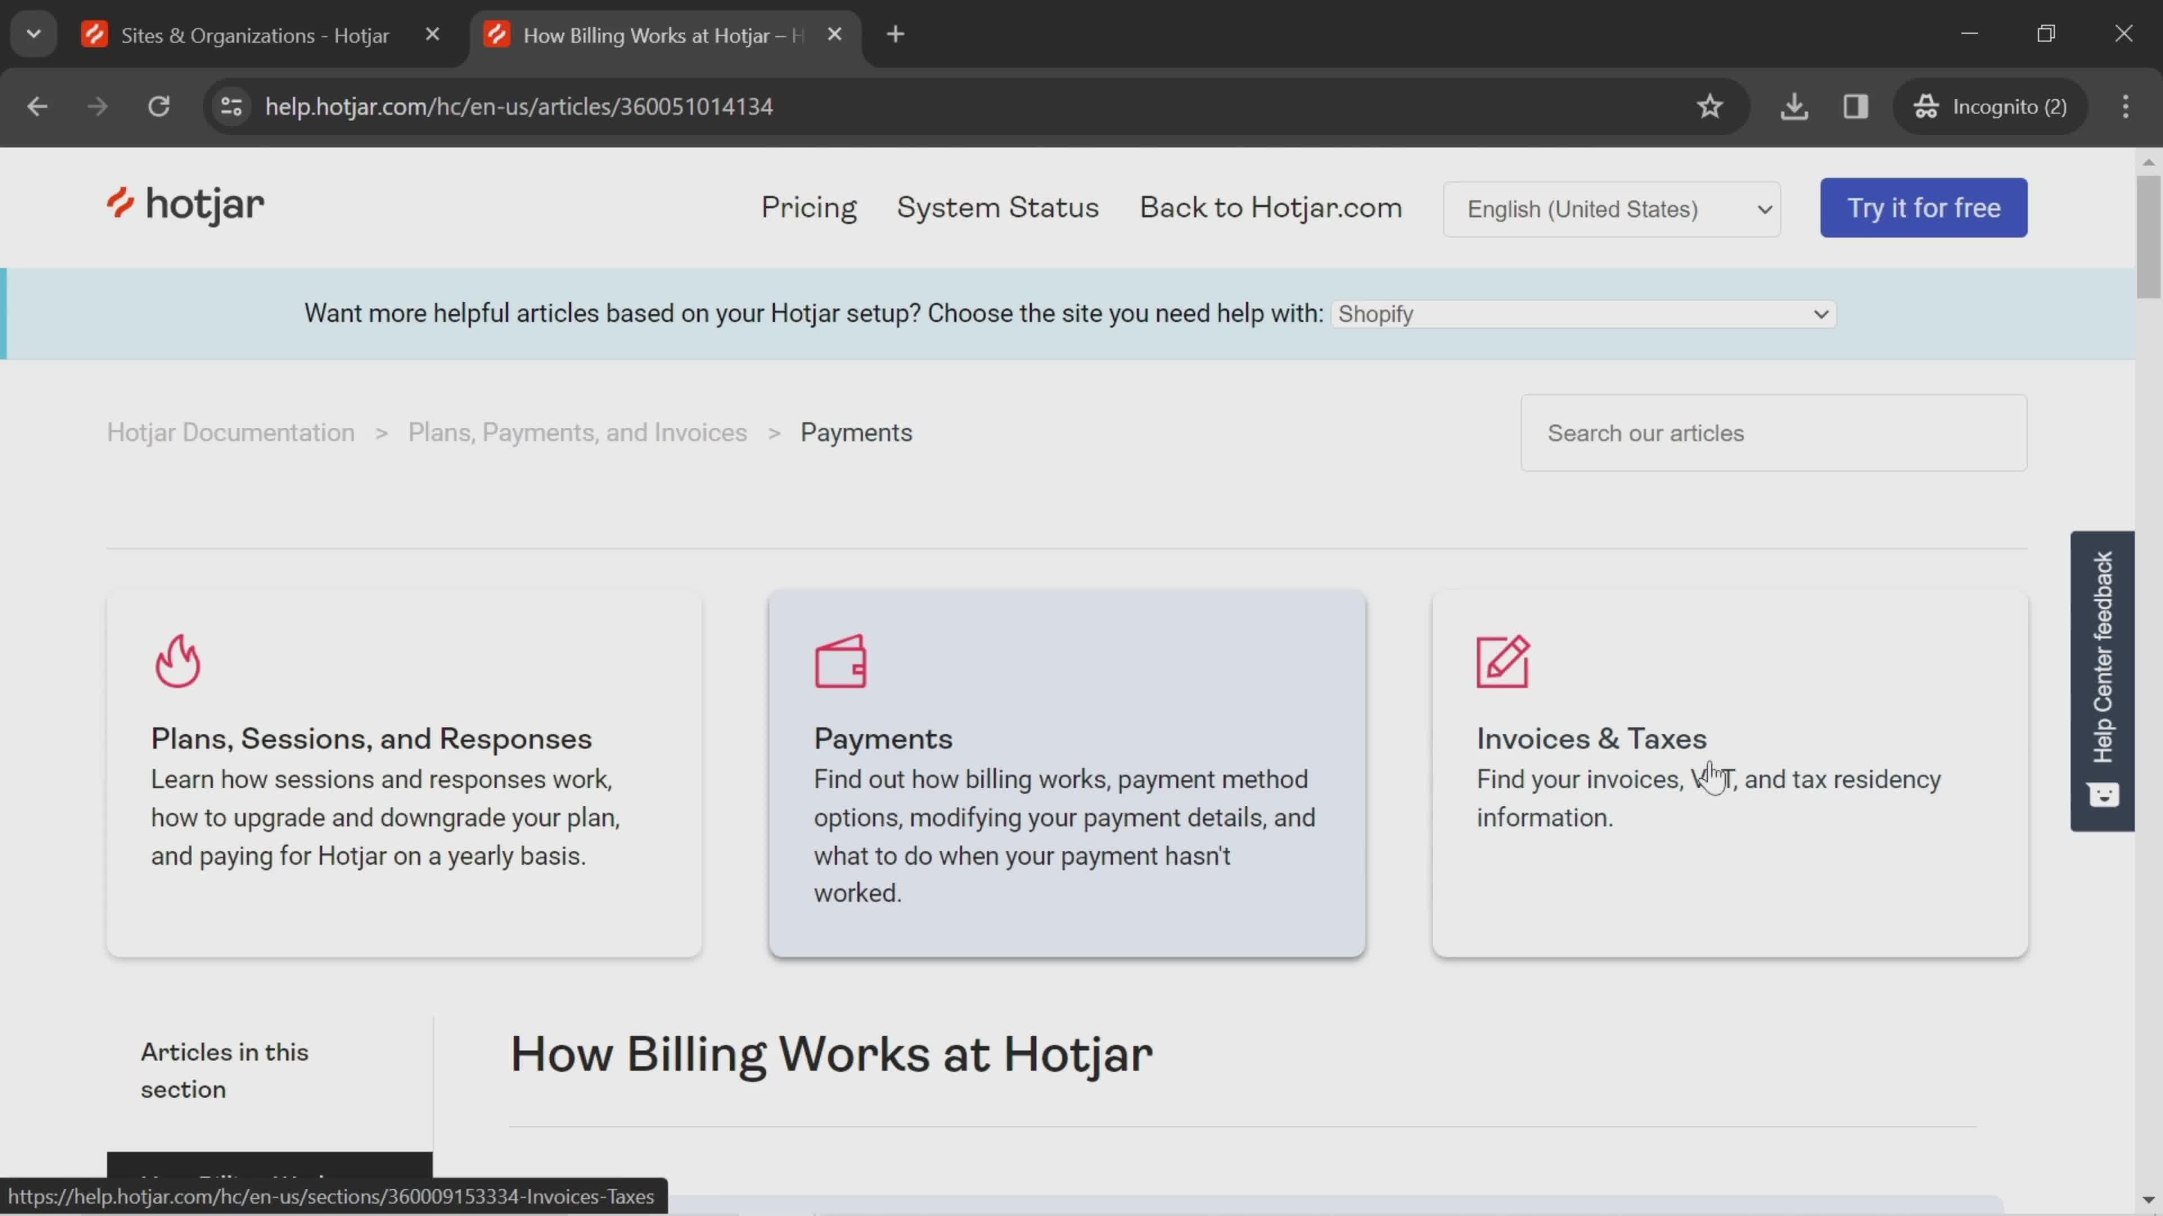Open the Chrome three-dot menu
2163x1216 pixels.
click(2126, 106)
